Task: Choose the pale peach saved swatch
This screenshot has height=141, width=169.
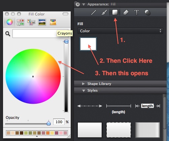Action: click(13, 133)
